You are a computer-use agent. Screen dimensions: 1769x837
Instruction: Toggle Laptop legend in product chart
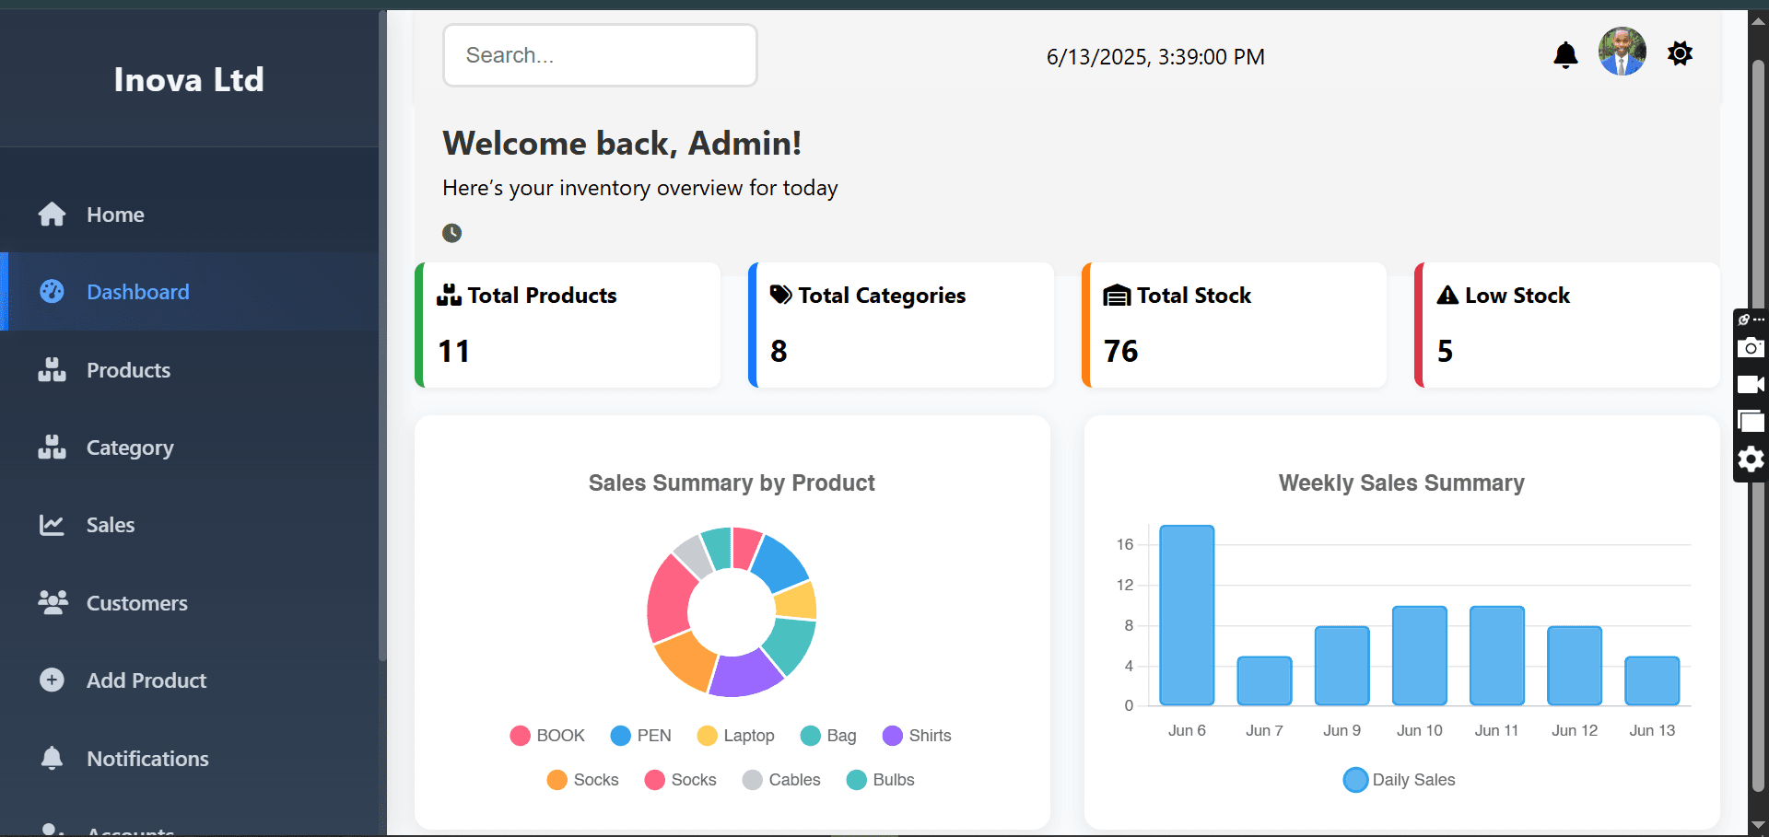click(735, 736)
